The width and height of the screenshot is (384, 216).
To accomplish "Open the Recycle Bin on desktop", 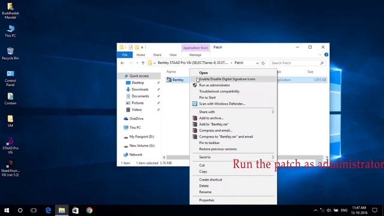I will [x=10, y=53].
